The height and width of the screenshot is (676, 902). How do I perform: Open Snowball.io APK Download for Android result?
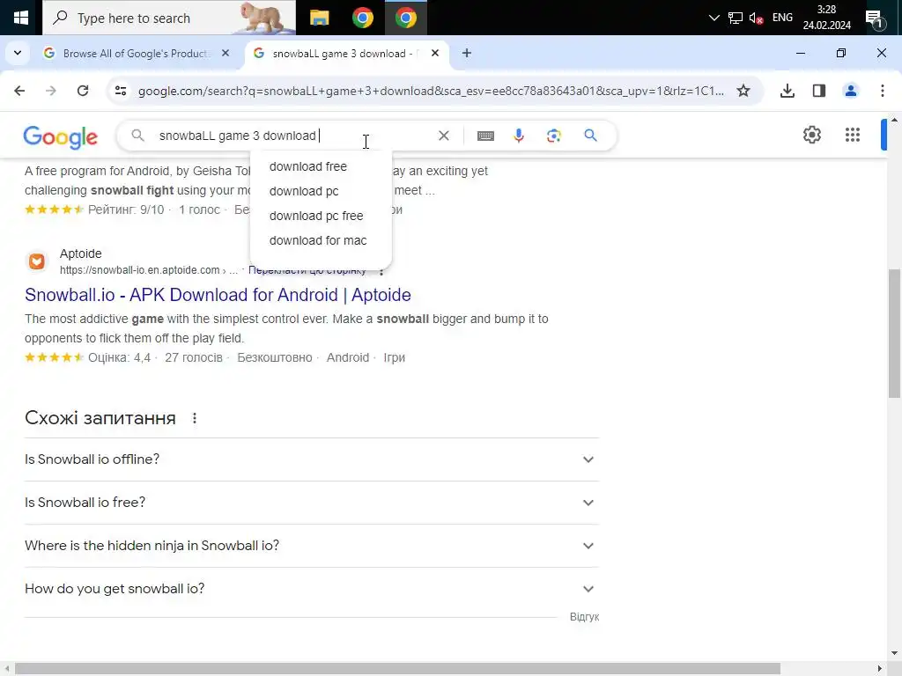[218, 295]
